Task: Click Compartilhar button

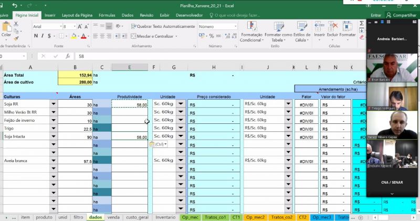Action: [x=401, y=15]
